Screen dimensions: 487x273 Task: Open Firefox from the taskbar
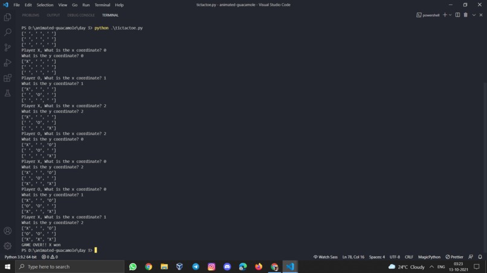[259, 266]
